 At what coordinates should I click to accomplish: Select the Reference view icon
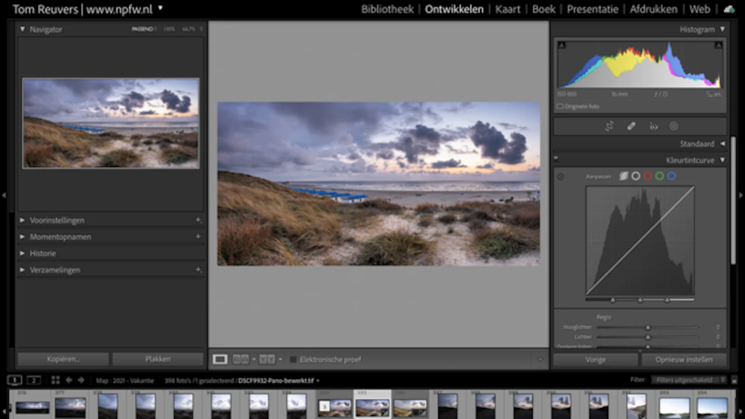[x=241, y=359]
